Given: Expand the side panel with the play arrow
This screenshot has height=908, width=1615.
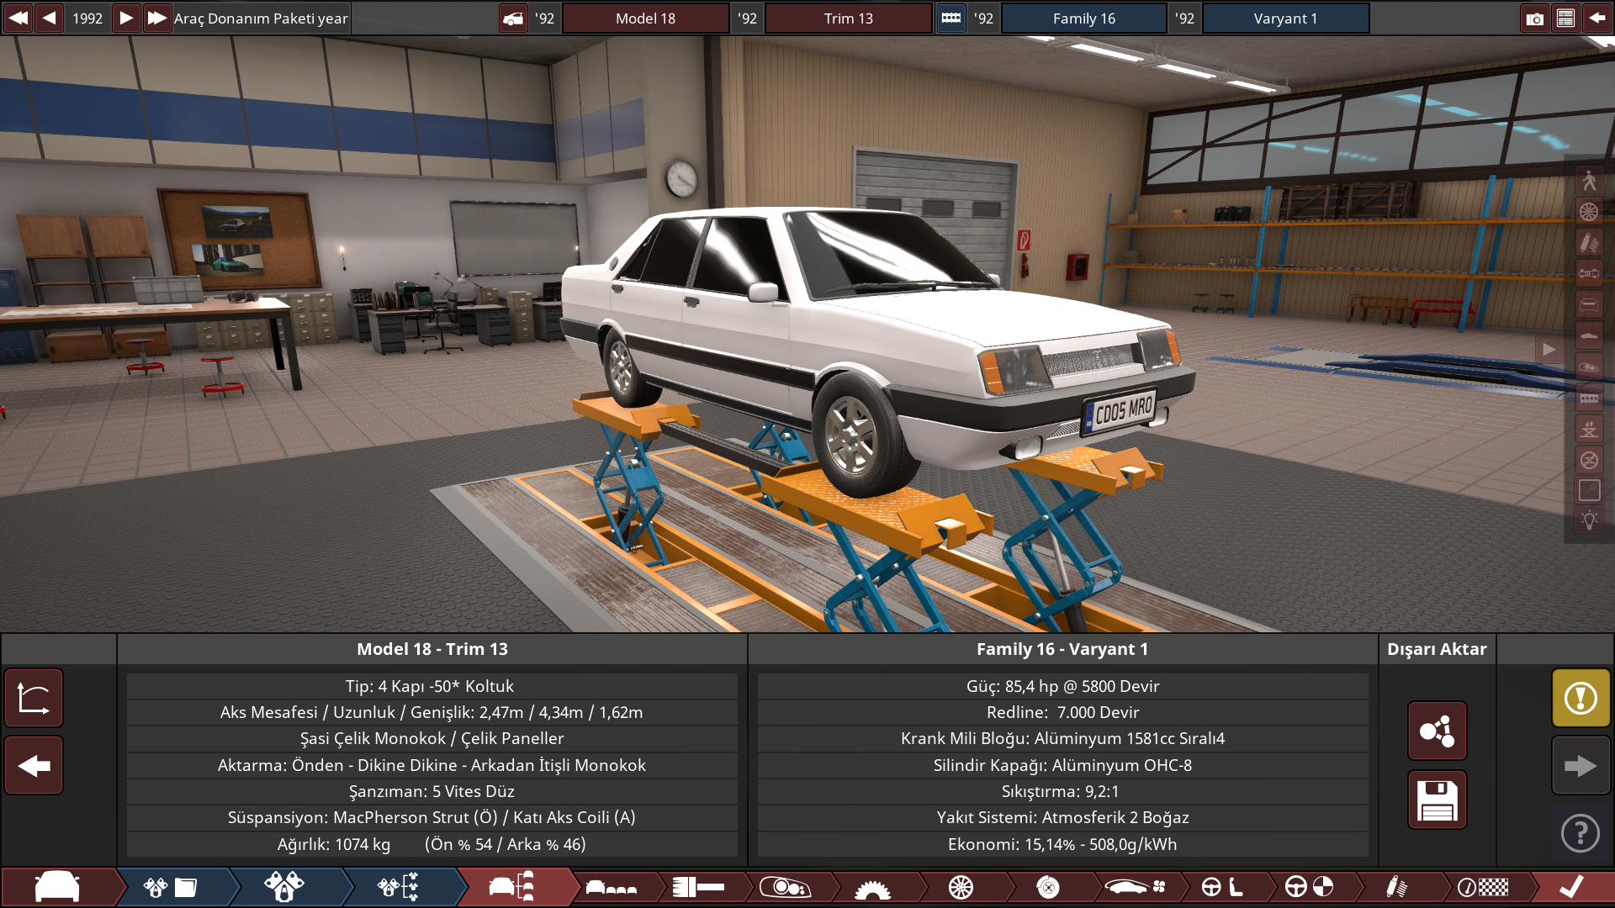Looking at the screenshot, I should pyautogui.click(x=1549, y=350).
